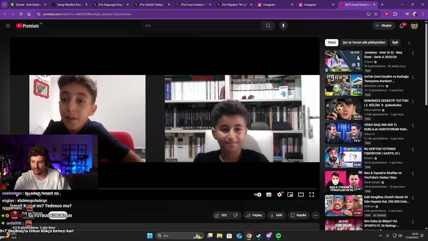Open Chrome media control icon
Viewport: 428px width, 241px height.
407,14
